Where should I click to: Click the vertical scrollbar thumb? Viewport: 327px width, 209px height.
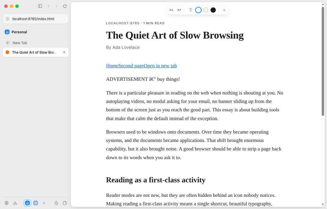click(x=323, y=61)
